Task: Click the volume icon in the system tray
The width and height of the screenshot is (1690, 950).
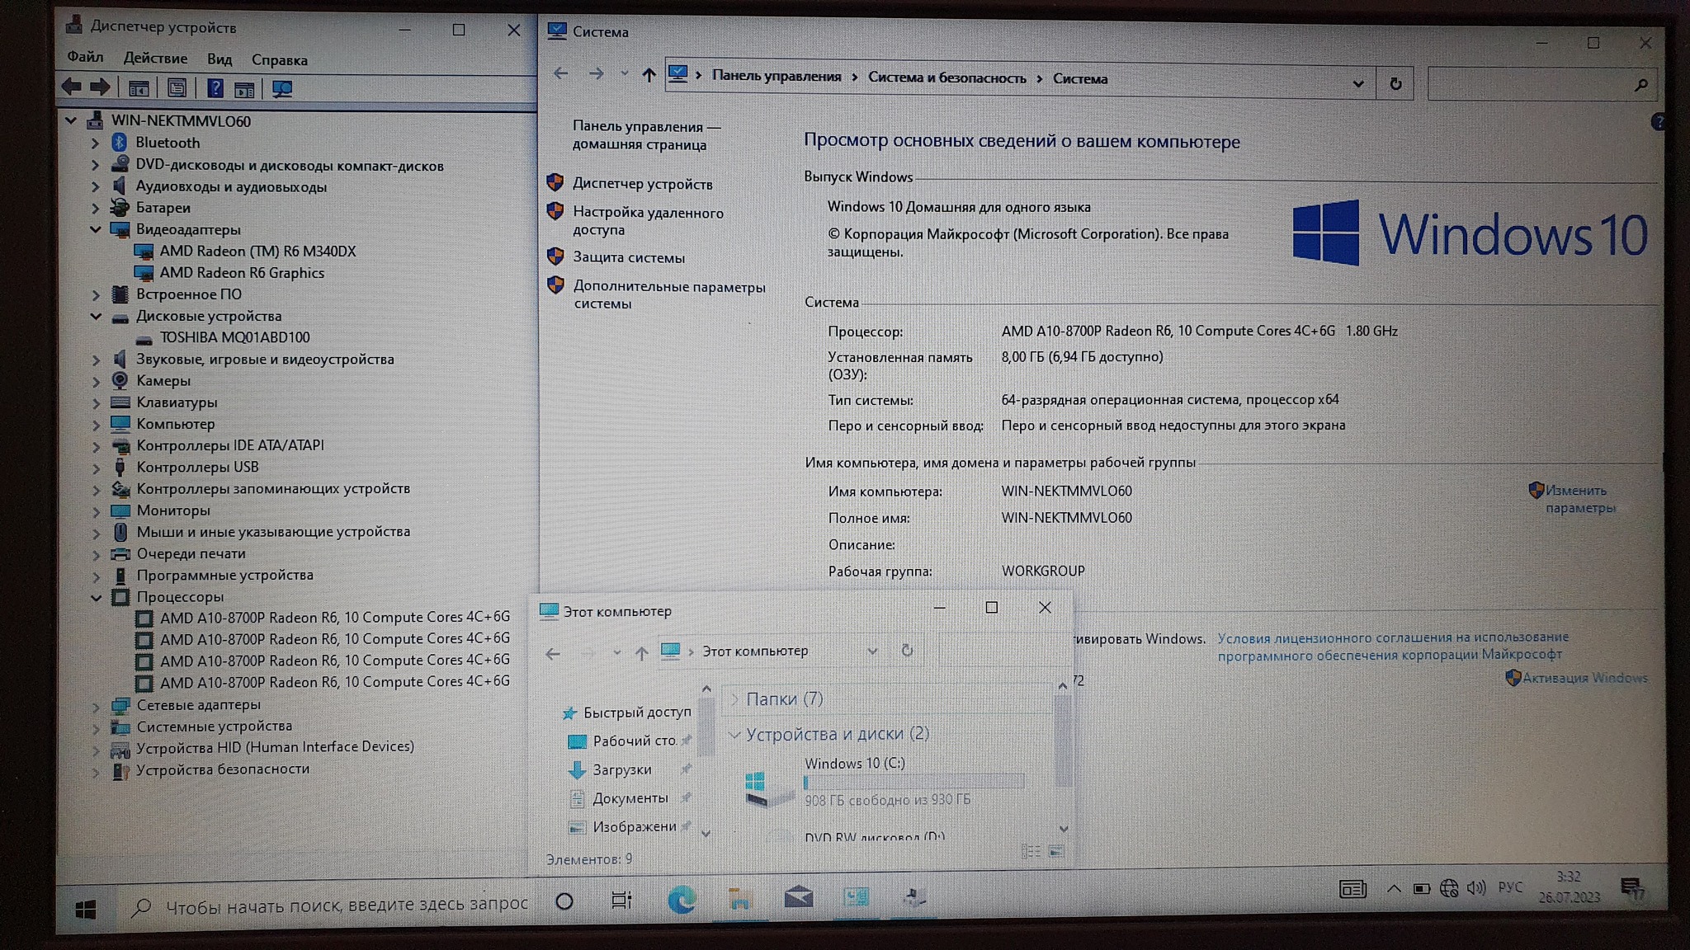Action: point(1476,888)
